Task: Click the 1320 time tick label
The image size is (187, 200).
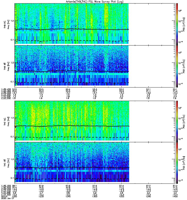Action: pyautogui.click(x=121, y=196)
